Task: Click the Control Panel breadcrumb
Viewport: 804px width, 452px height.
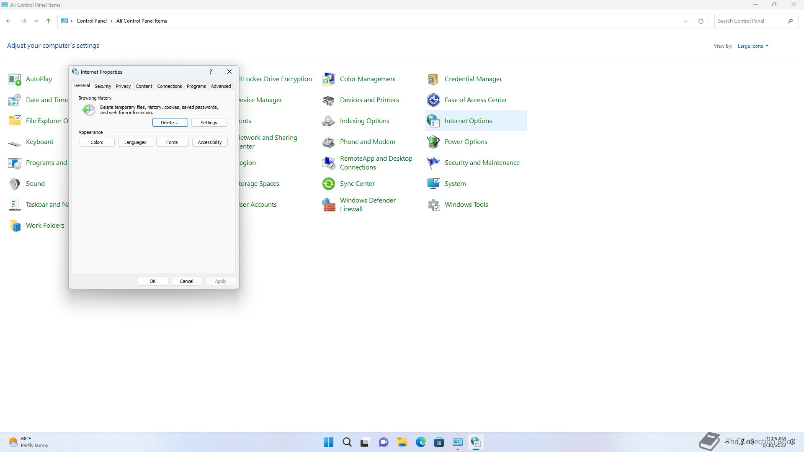Action: 92,21
